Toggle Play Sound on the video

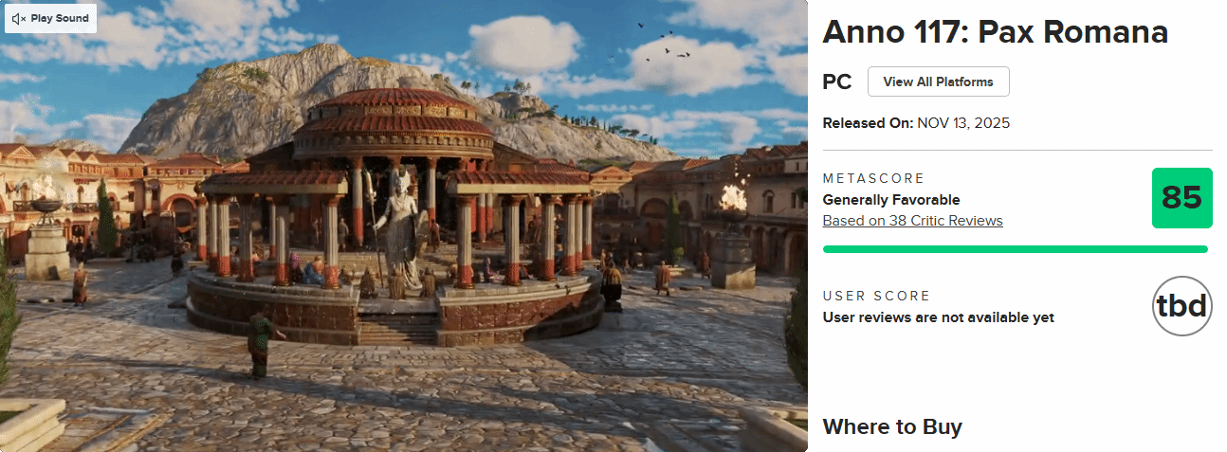click(x=50, y=18)
